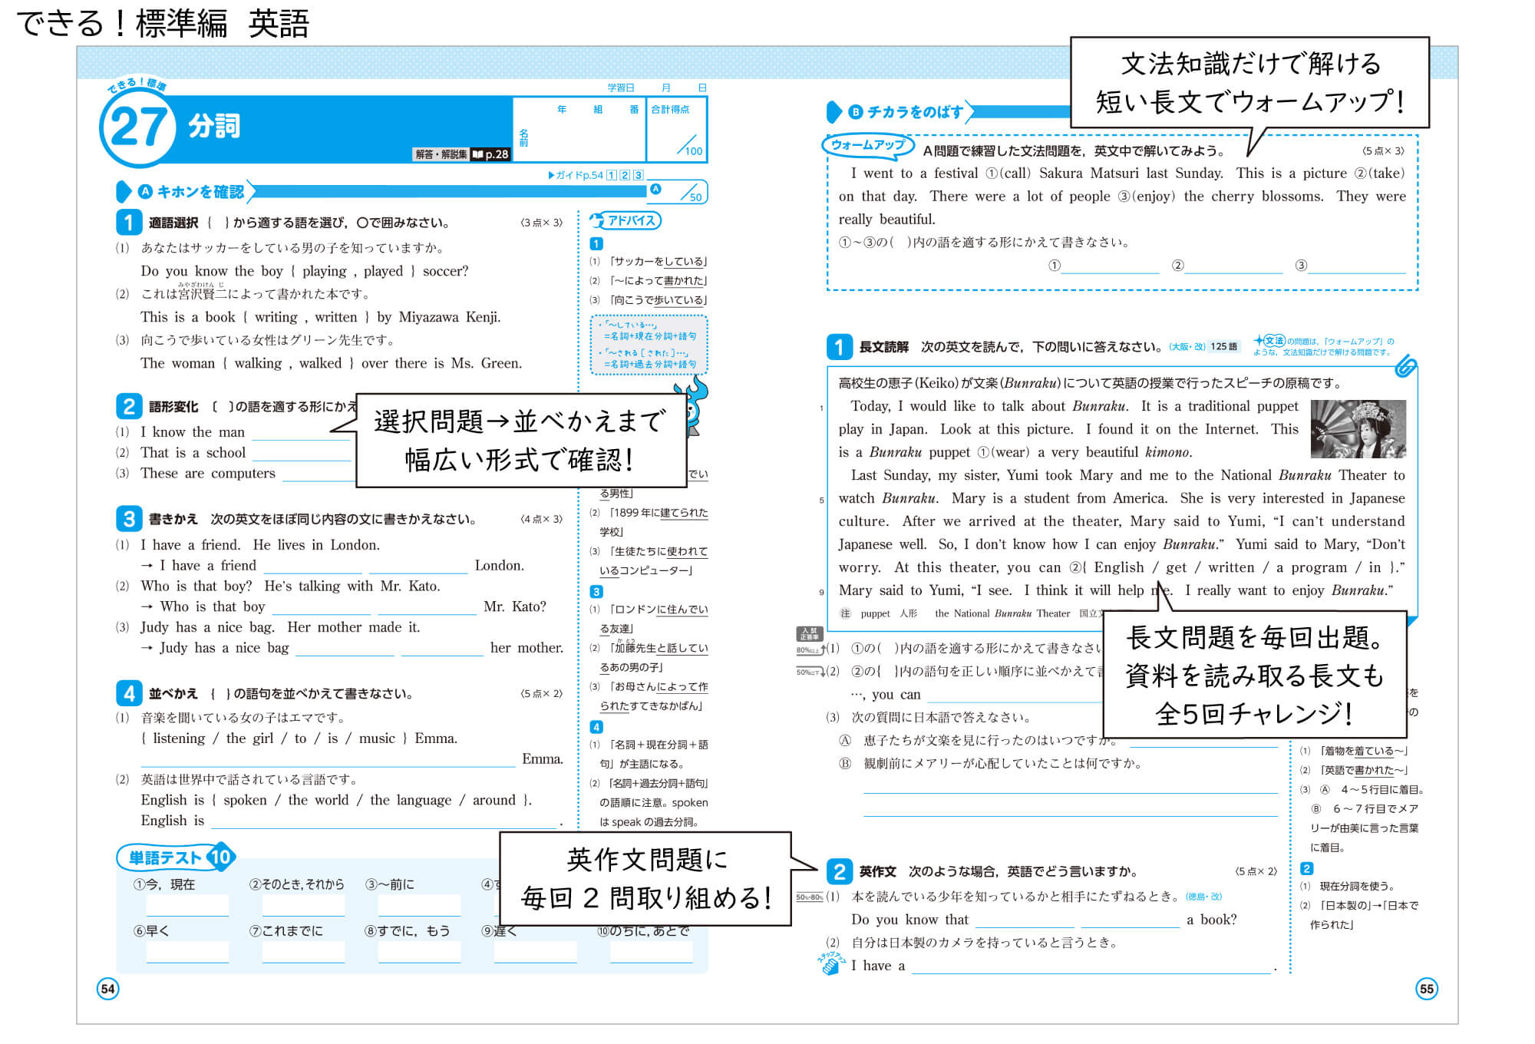Click the 学習日 month and day field

point(657,88)
